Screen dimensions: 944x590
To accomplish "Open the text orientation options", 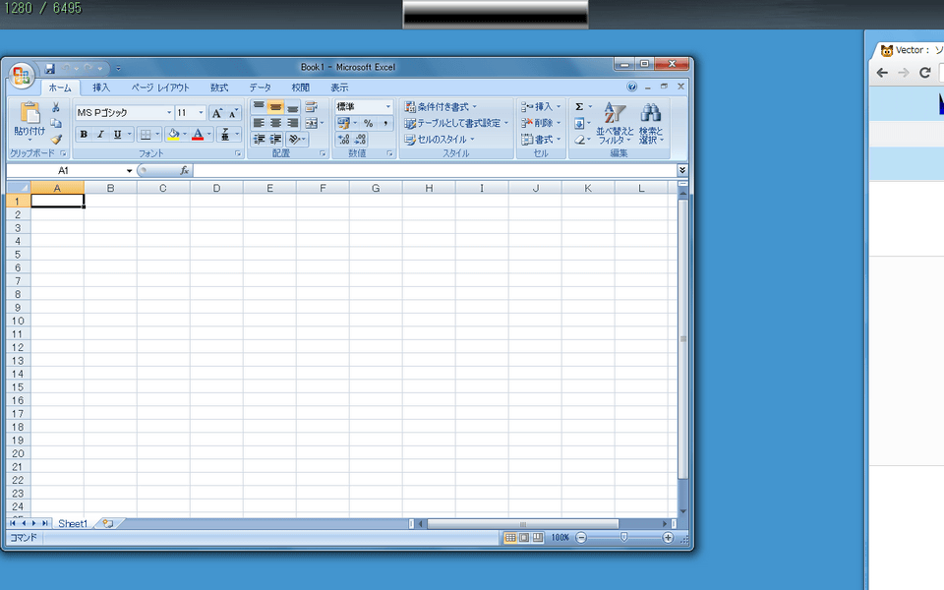I will click(297, 139).
